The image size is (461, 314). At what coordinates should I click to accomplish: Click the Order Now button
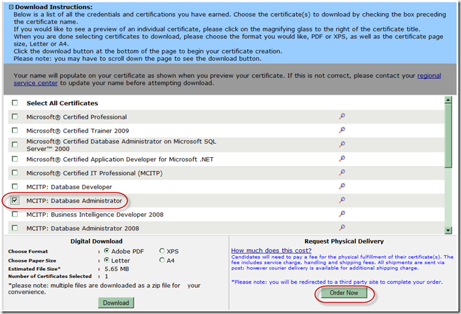point(343,293)
